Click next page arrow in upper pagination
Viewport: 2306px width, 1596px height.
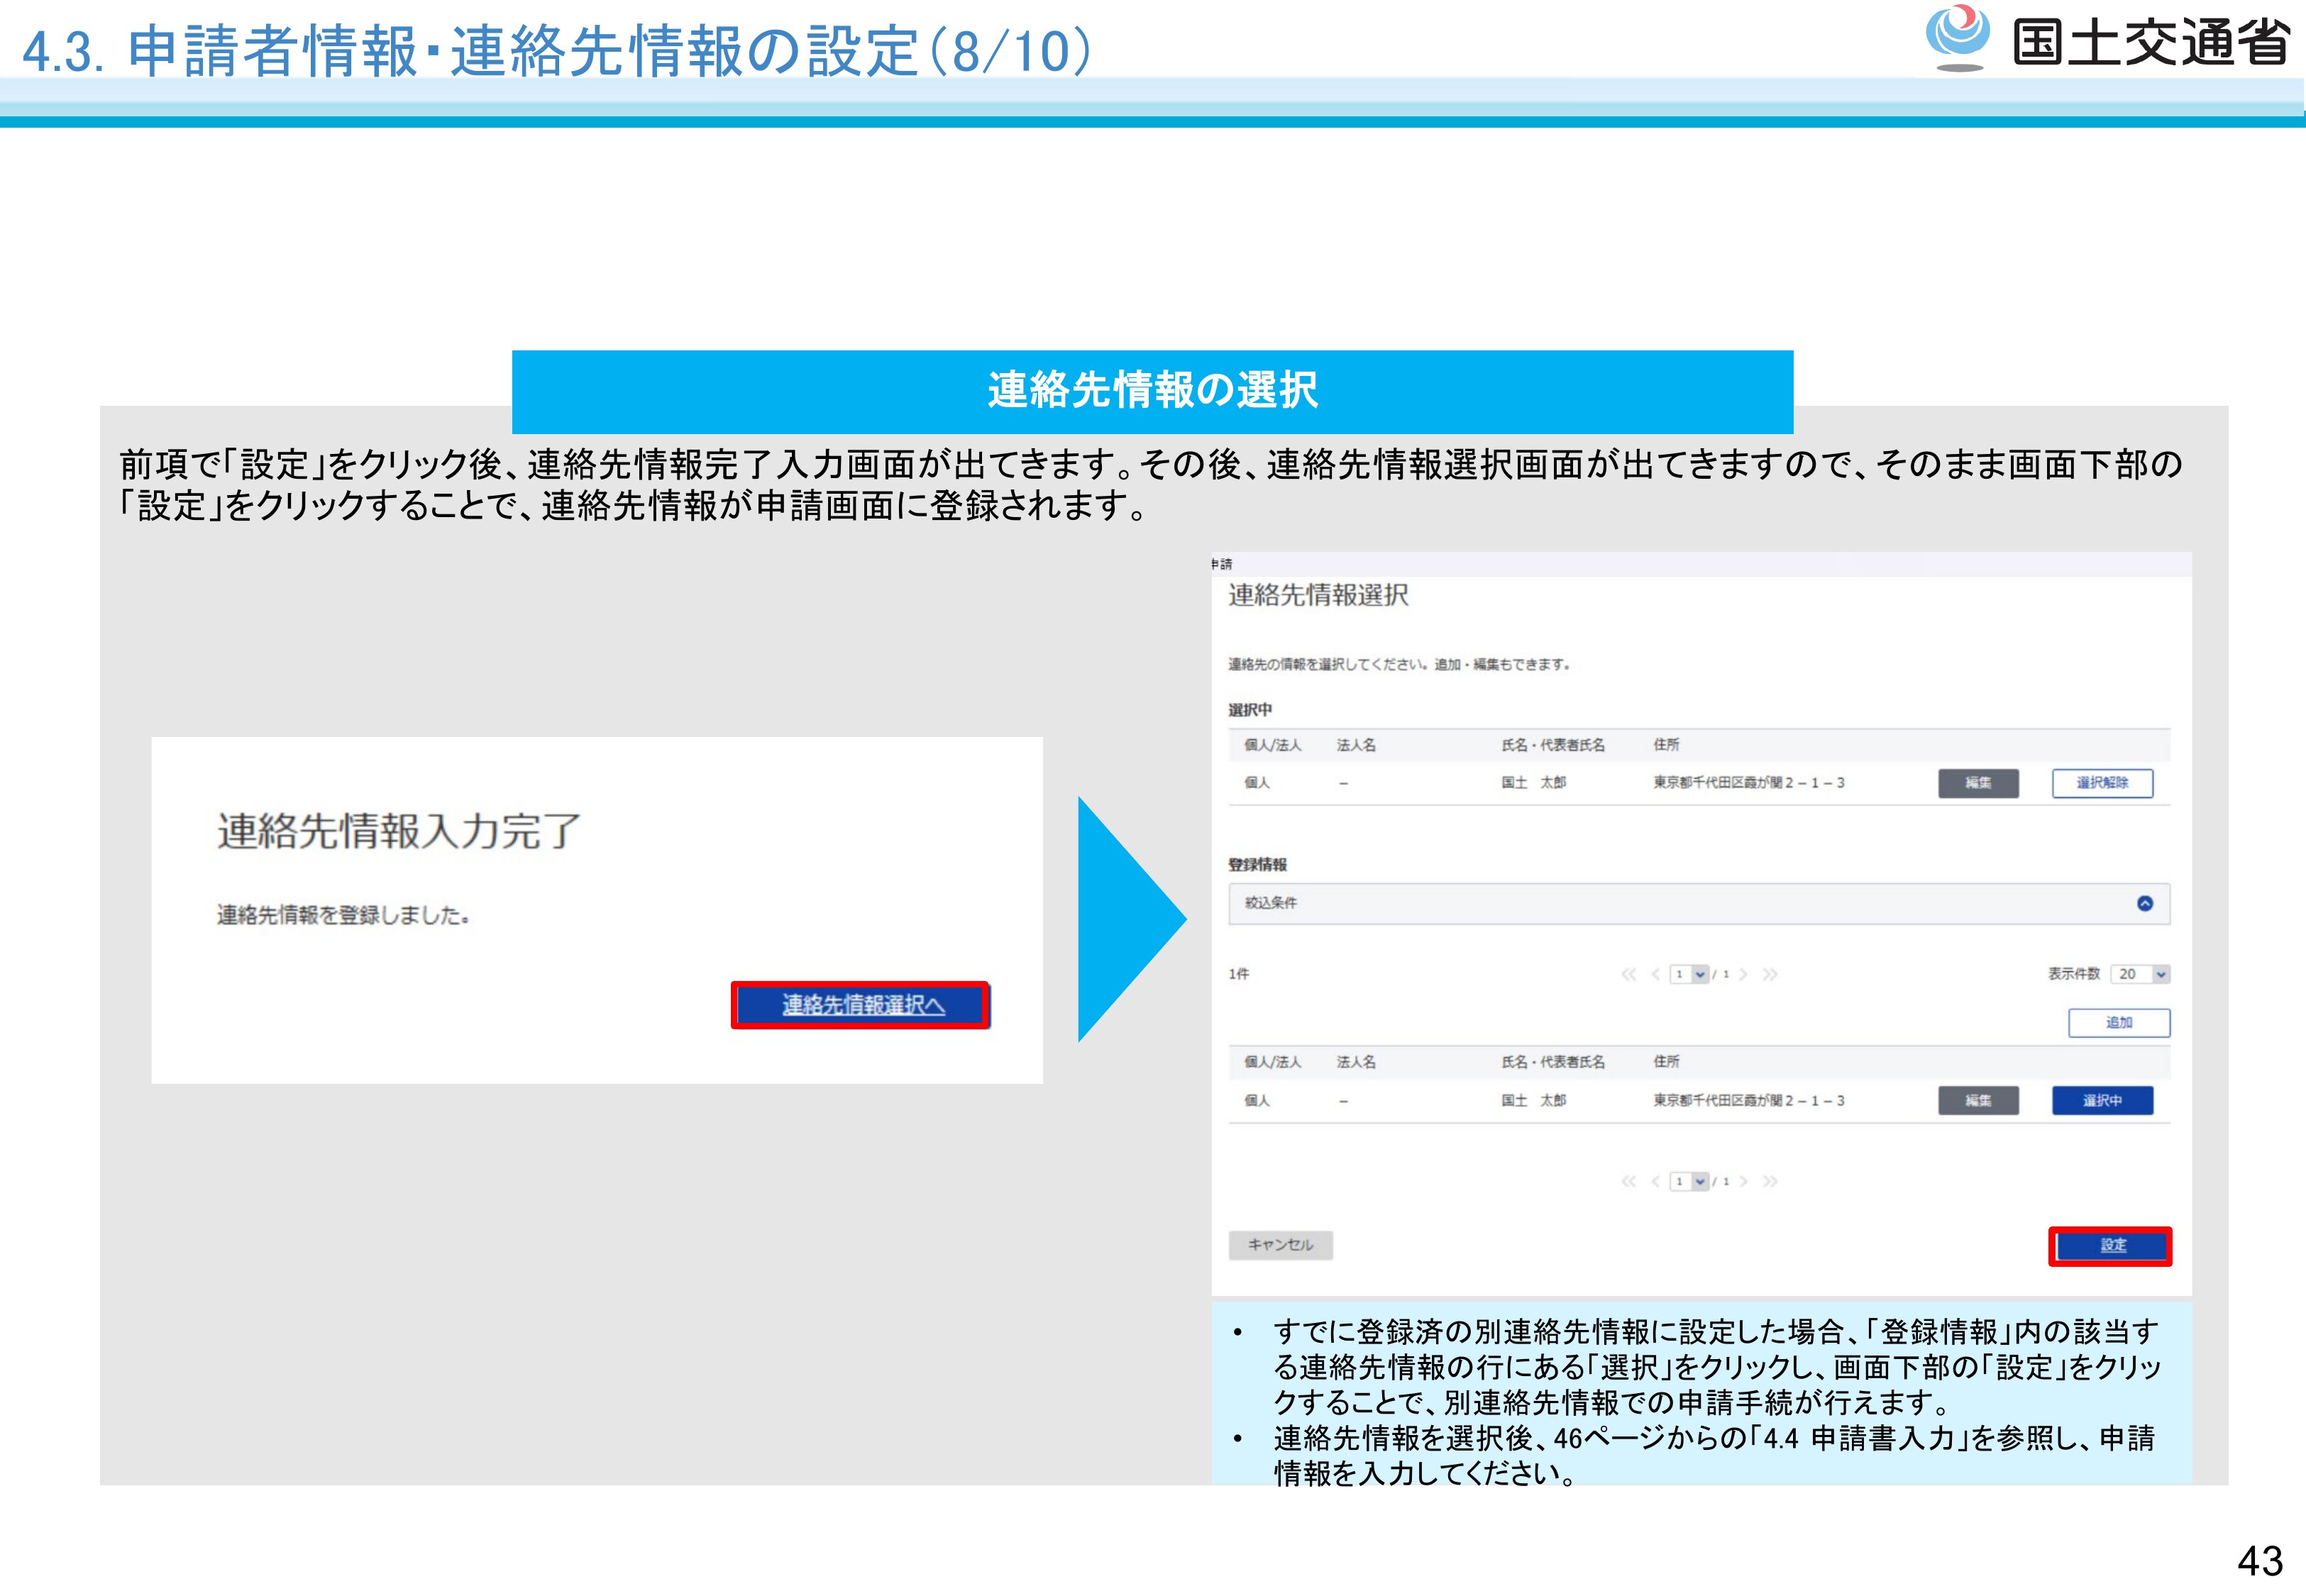tap(1743, 974)
